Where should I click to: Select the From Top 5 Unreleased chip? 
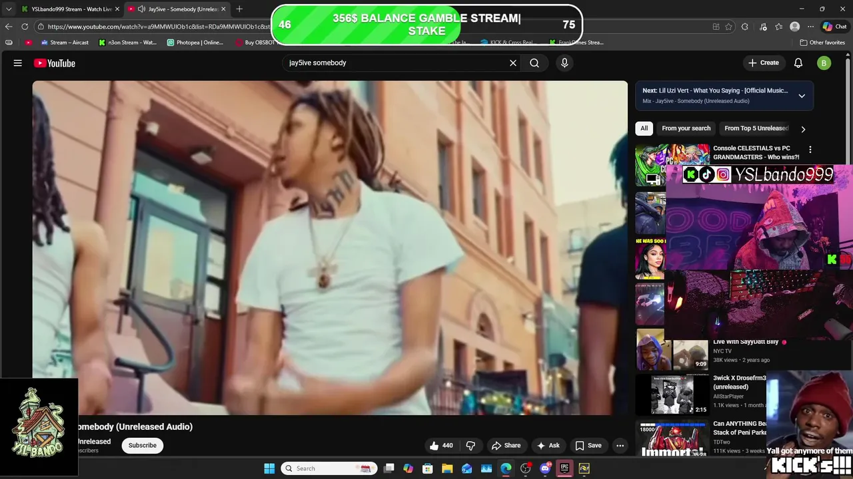[756, 128]
